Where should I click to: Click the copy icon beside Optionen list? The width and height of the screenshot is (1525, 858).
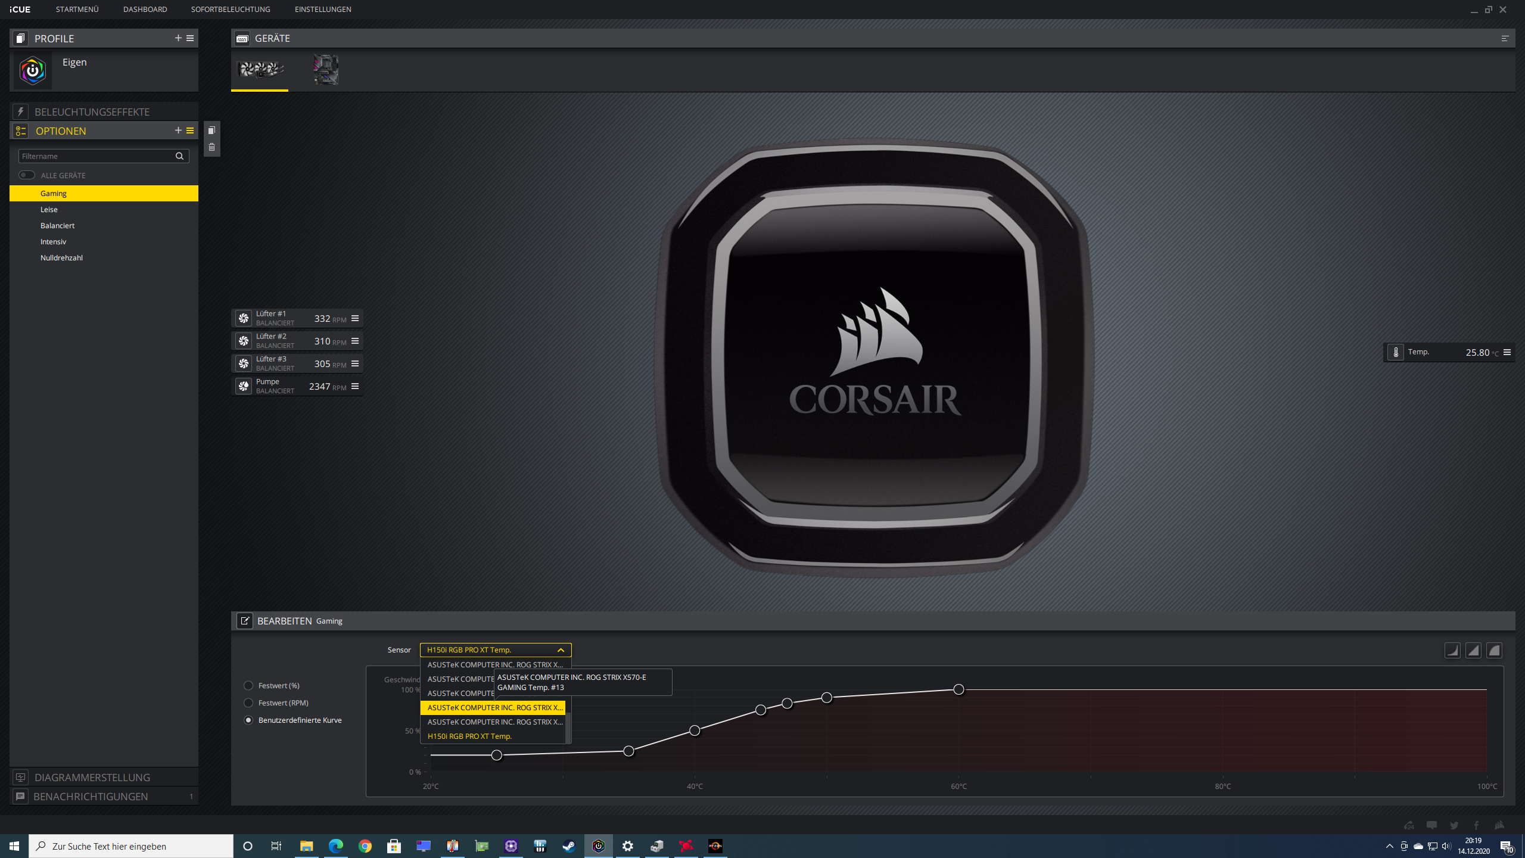(211, 130)
